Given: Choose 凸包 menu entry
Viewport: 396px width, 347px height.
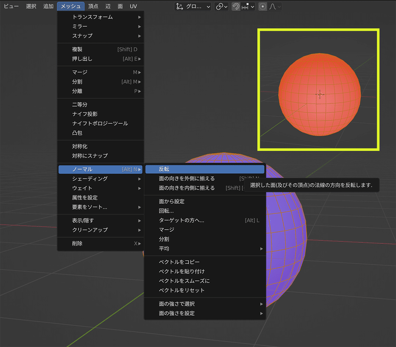Looking at the screenshot, I should pyautogui.click(x=100, y=133).
